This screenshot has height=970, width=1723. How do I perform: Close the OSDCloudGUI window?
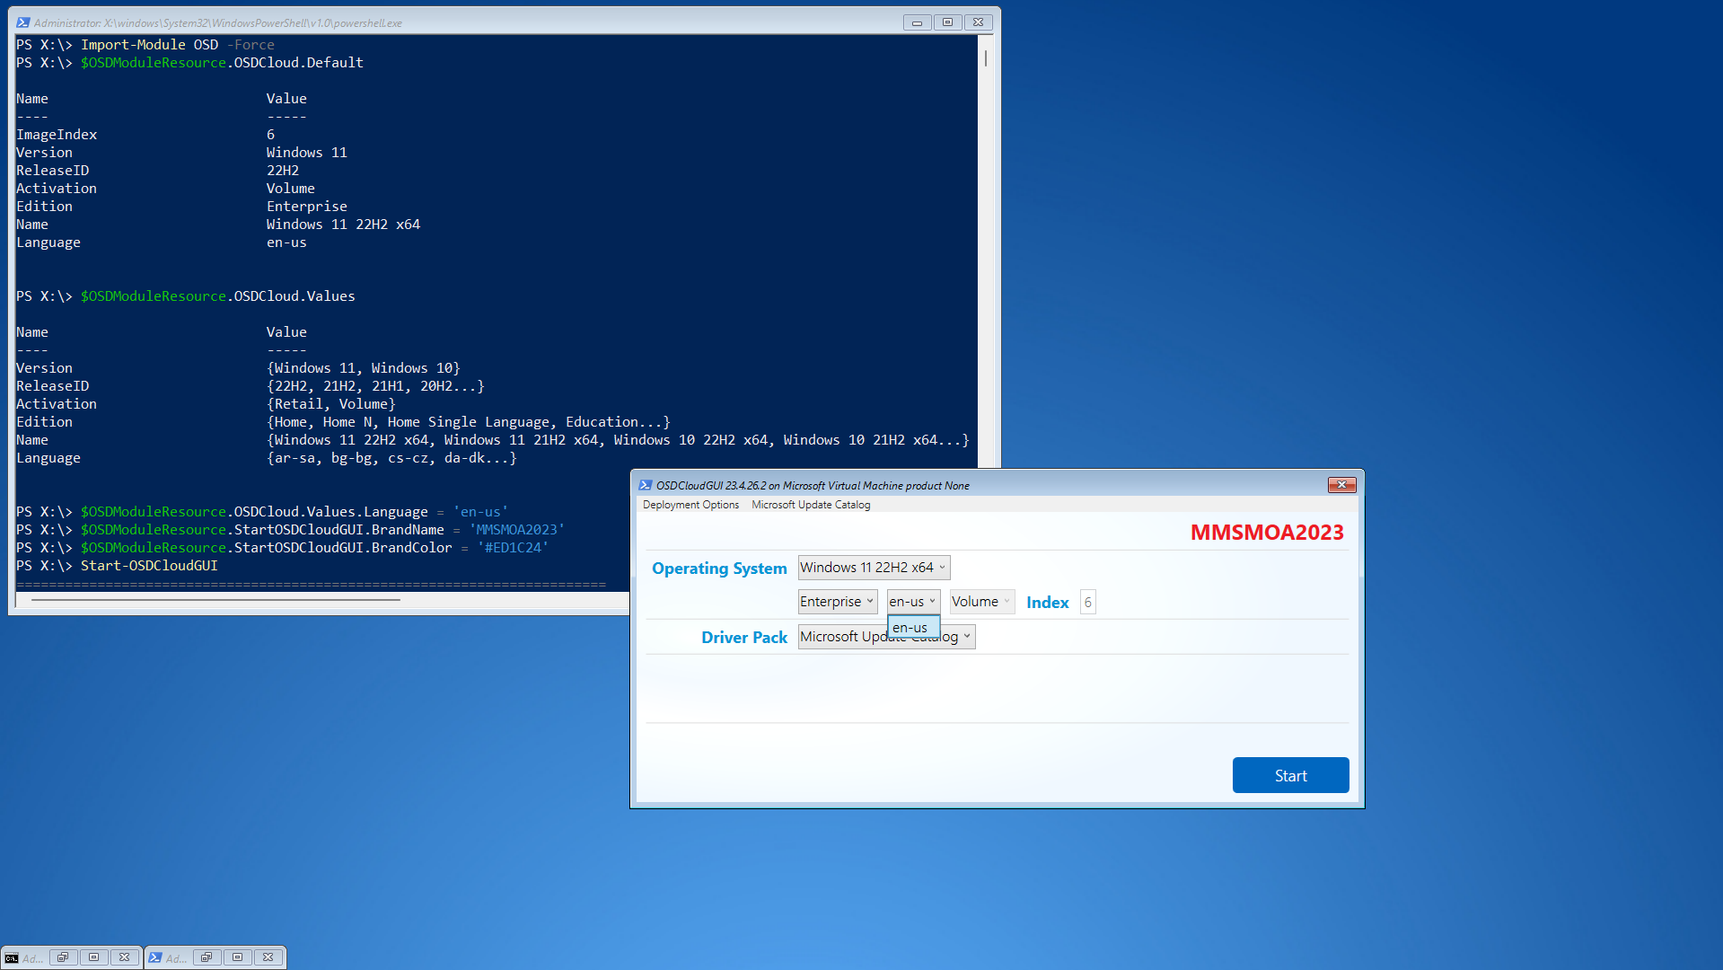pyautogui.click(x=1341, y=485)
